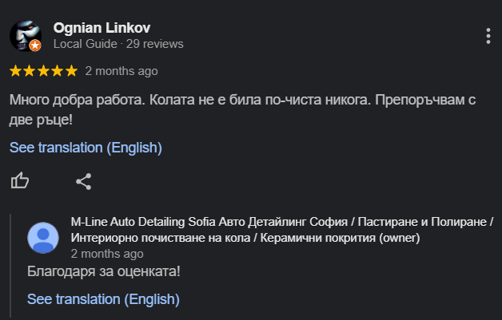Viewport: 502px width, 320px height.
Task: Click the owner's blue default avatar
Action: (x=43, y=238)
